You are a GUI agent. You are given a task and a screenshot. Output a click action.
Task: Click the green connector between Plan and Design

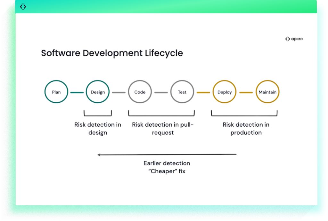tap(77, 92)
